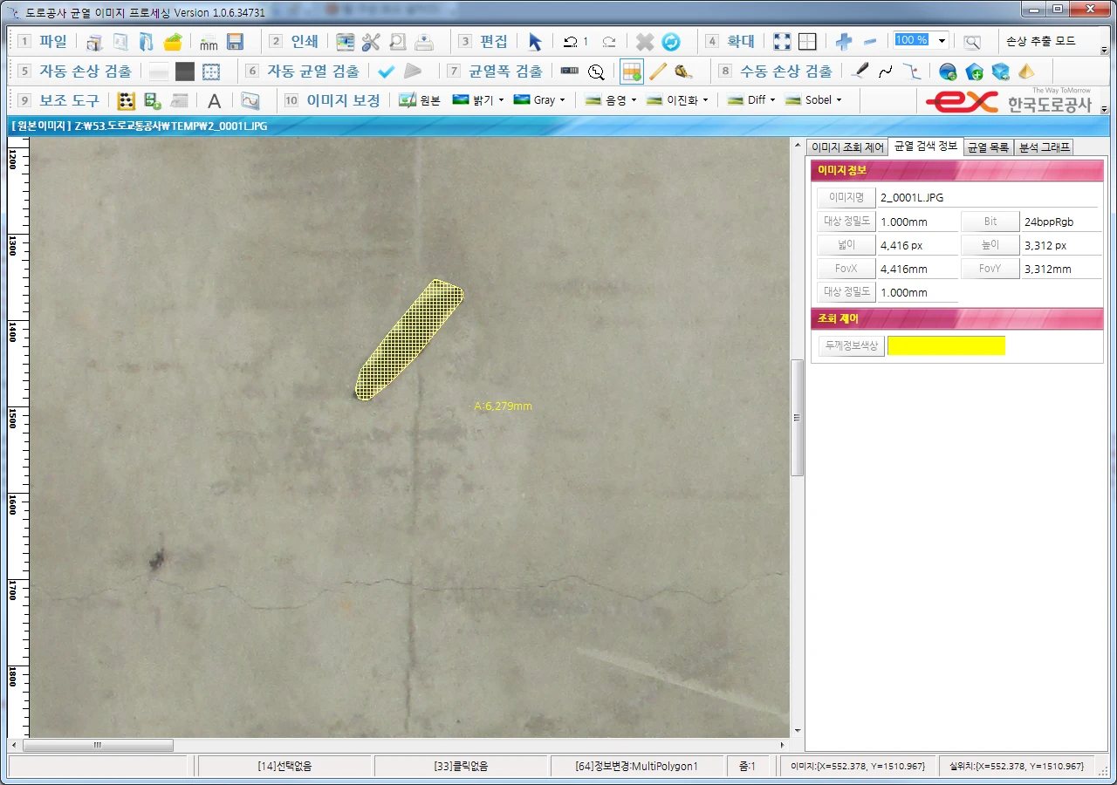This screenshot has width=1117, height=785.
Task: Click the green open-folder icon in File group
Action: click(173, 42)
